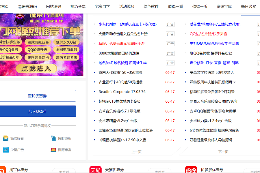Image resolution: width=260 pixels, height=173 pixels.
Task: Click the 点我进入 banner button
Action: click(36, 68)
